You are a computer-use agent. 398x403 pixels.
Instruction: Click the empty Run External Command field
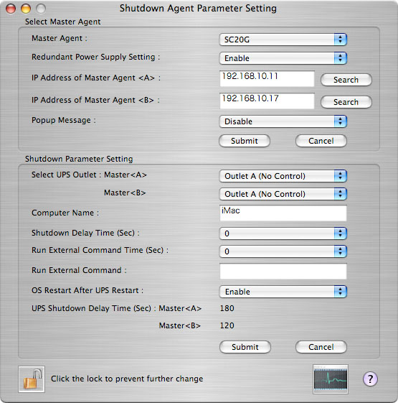(x=283, y=271)
